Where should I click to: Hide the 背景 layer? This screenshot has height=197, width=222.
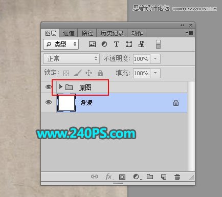49,102
